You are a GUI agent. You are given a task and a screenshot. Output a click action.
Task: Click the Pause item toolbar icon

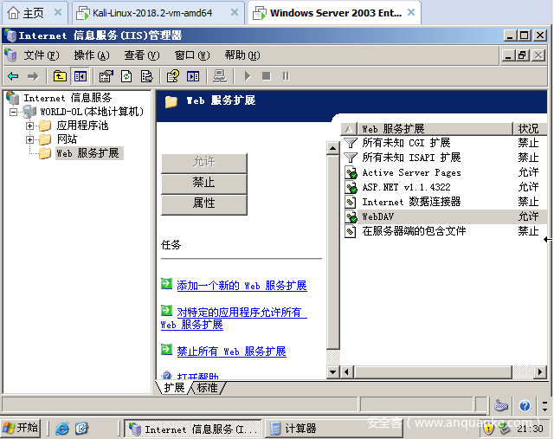click(286, 76)
